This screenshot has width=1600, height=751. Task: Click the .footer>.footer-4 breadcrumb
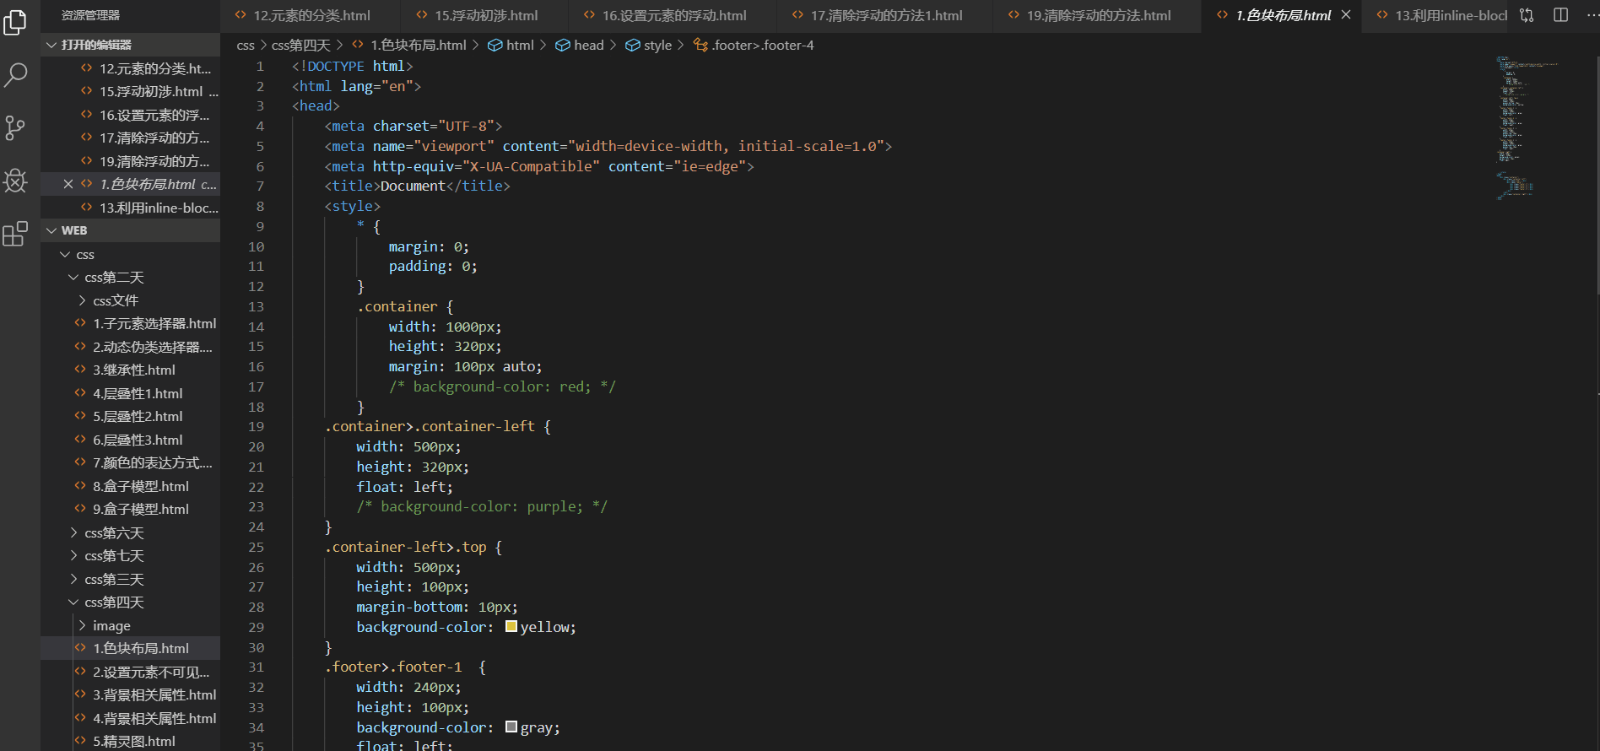754,45
